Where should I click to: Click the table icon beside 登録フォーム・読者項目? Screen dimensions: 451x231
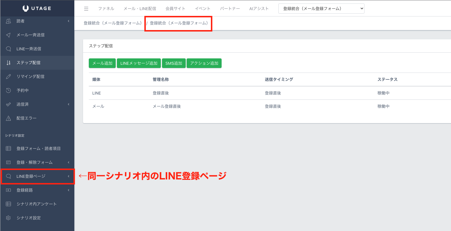tap(8, 149)
